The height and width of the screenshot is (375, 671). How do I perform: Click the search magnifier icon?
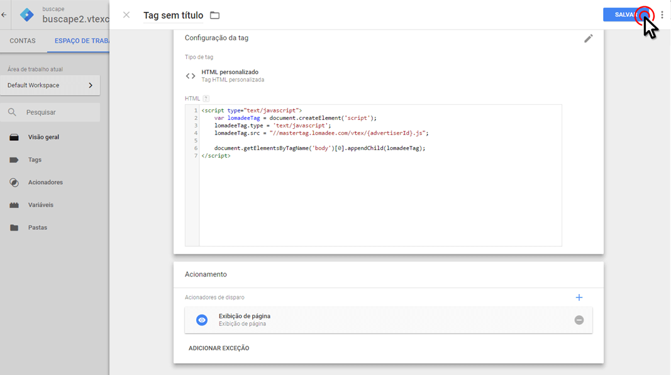(x=12, y=112)
